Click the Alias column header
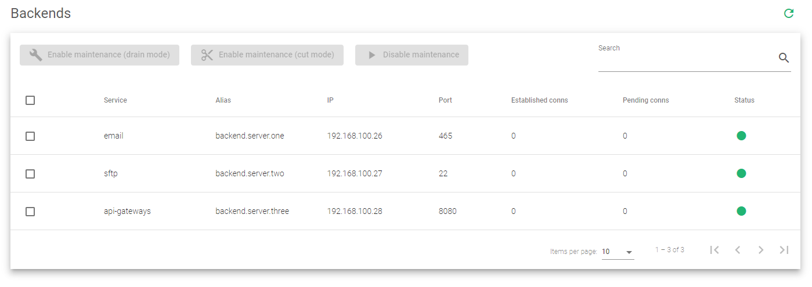The width and height of the screenshot is (812, 287). (x=223, y=100)
